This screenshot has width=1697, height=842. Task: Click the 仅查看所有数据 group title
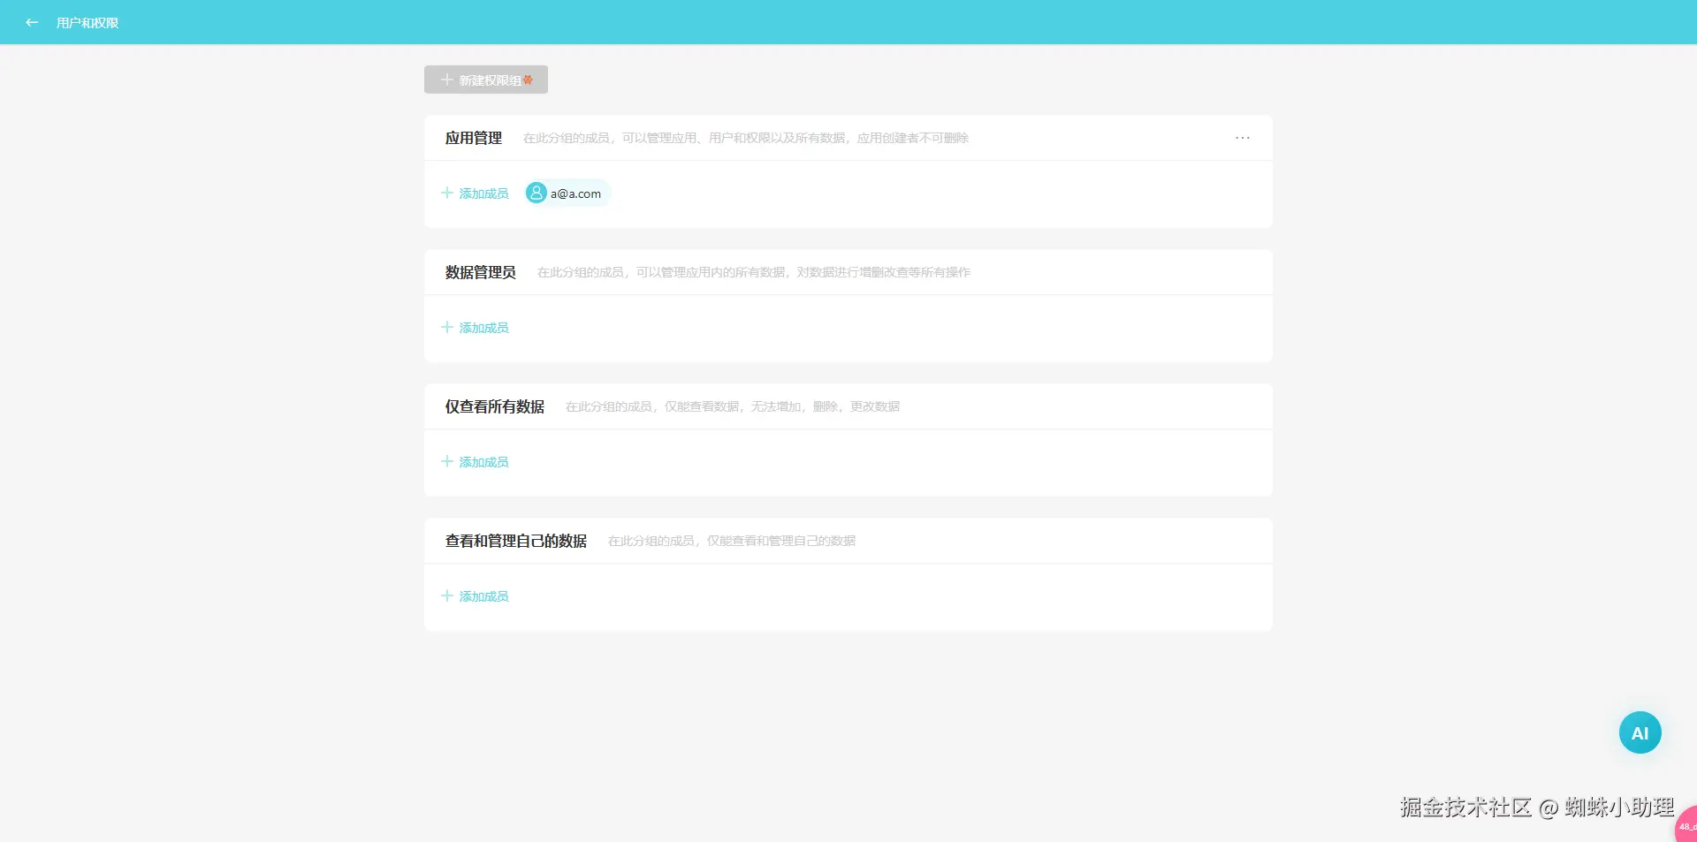coord(495,406)
